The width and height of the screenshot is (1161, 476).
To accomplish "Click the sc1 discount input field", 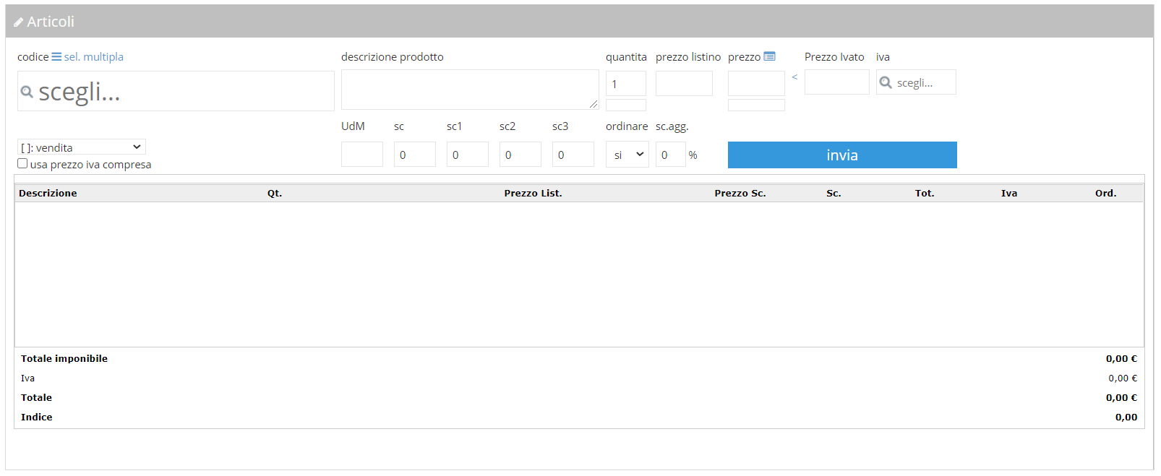I will pyautogui.click(x=468, y=155).
